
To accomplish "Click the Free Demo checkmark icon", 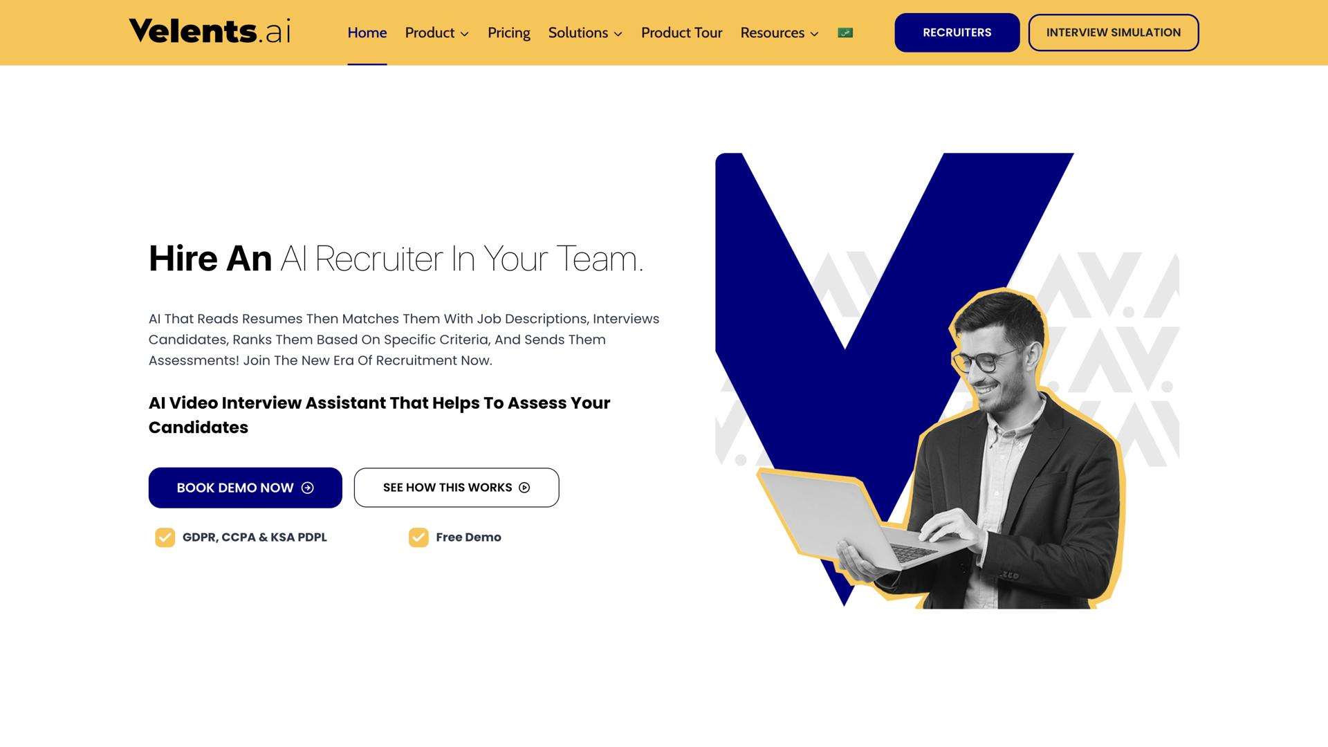I will point(418,537).
